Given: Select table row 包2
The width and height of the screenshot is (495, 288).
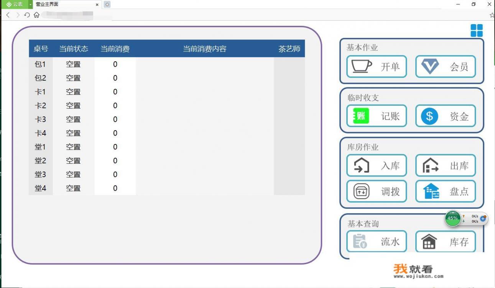Looking at the screenshot, I should click(167, 78).
